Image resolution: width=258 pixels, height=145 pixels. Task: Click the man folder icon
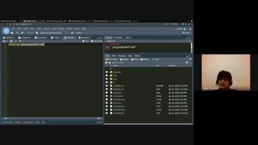[x=111, y=79]
